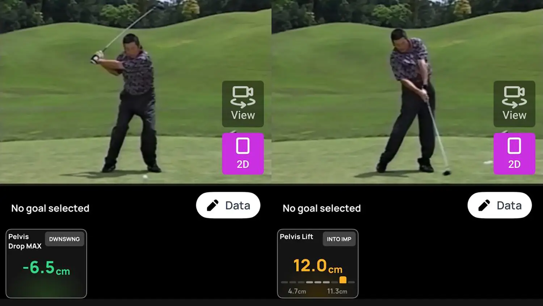Toggle the magenta 2D mode on backswing video

pyautogui.click(x=243, y=154)
